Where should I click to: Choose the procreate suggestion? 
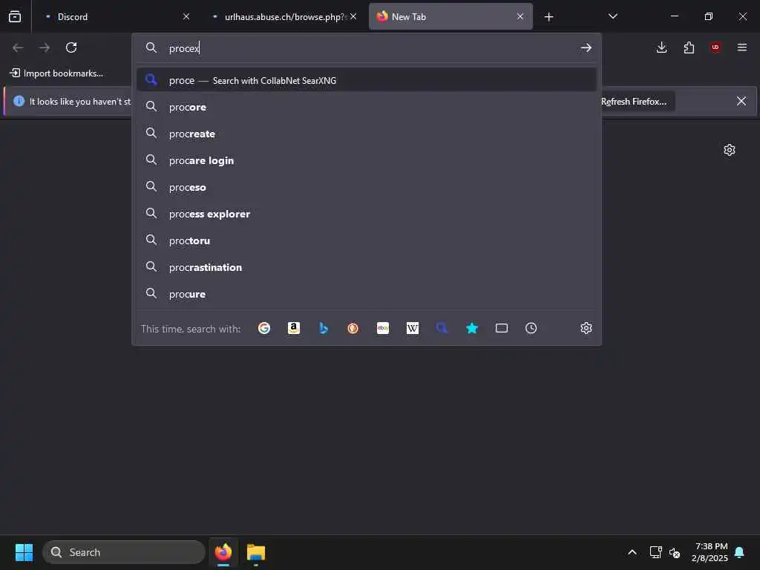click(367, 134)
